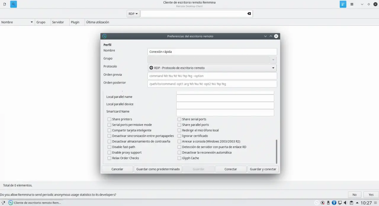Check Ignorar certificado

tap(179, 136)
